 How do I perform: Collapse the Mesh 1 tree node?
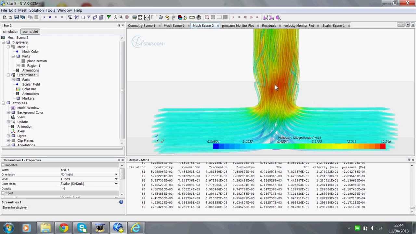(x=8, y=47)
